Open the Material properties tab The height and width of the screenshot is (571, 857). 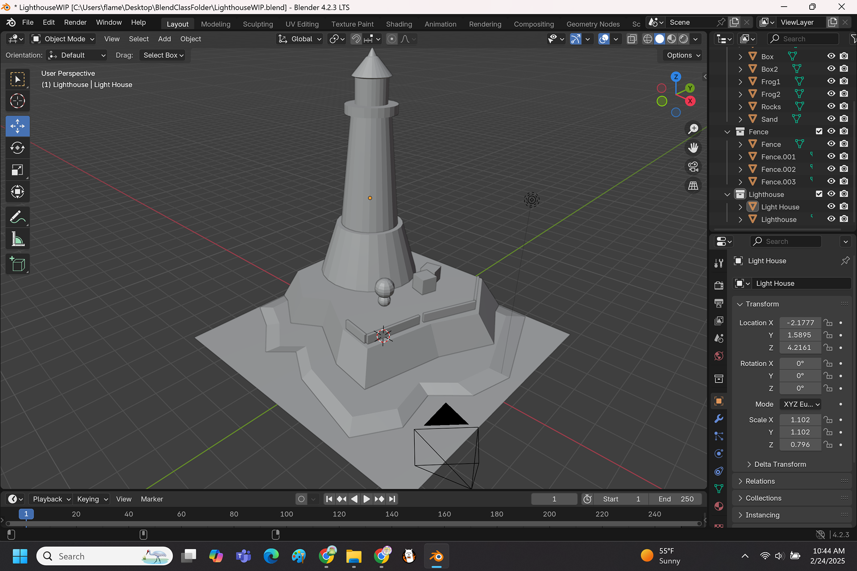click(719, 506)
